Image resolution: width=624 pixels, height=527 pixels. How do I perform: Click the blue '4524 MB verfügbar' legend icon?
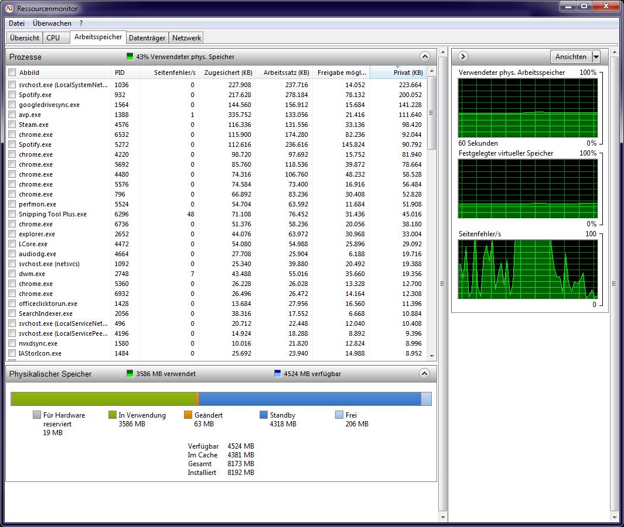pos(278,374)
